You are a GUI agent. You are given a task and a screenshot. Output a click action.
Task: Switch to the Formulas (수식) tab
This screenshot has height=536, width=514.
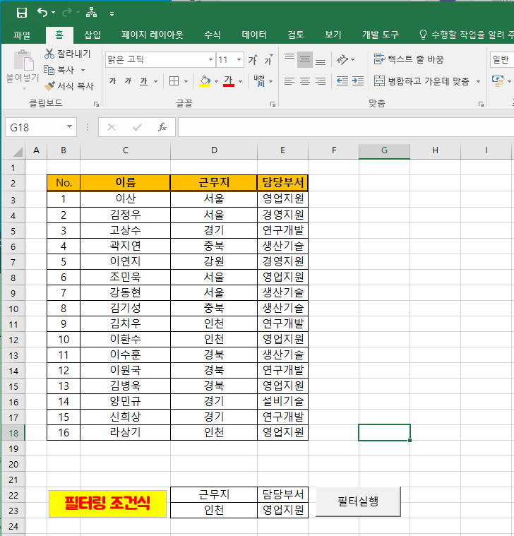[x=212, y=35]
